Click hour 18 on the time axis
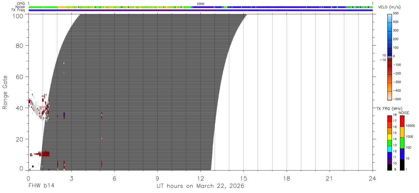 286,178
